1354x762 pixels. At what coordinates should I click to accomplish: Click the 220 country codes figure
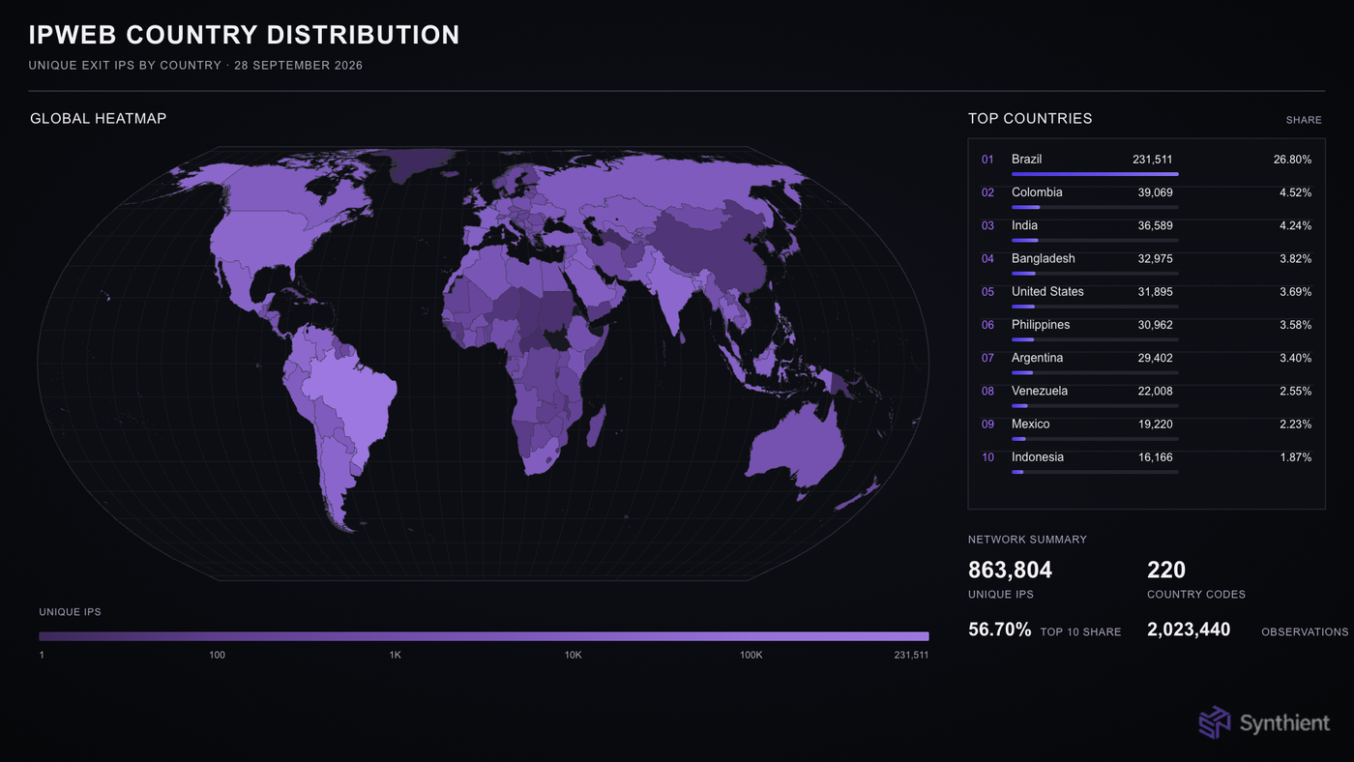1166,570
